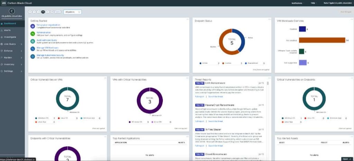
Task: Open Set up your organization link
Action: [x=48, y=25]
